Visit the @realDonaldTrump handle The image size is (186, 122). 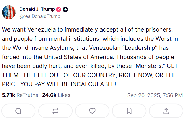tap(40, 16)
